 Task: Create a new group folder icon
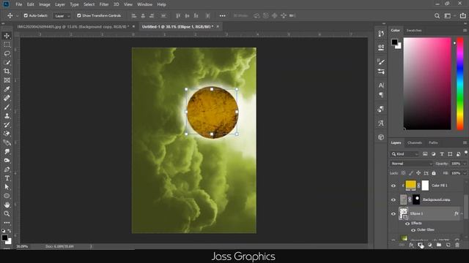pos(439,245)
